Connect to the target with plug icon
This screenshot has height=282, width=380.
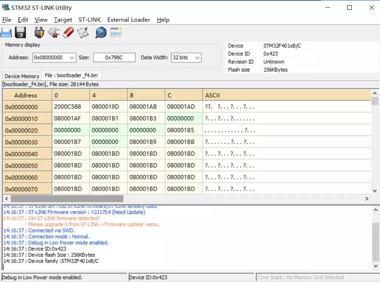(39, 33)
